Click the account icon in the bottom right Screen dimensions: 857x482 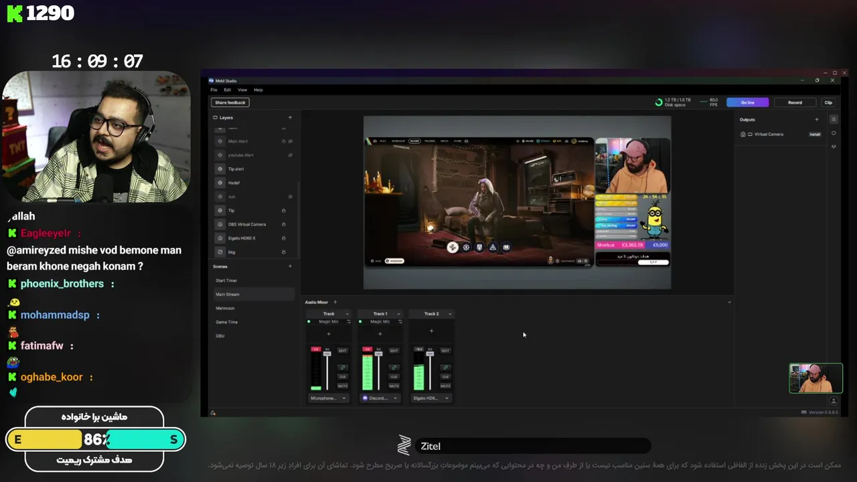tap(834, 402)
